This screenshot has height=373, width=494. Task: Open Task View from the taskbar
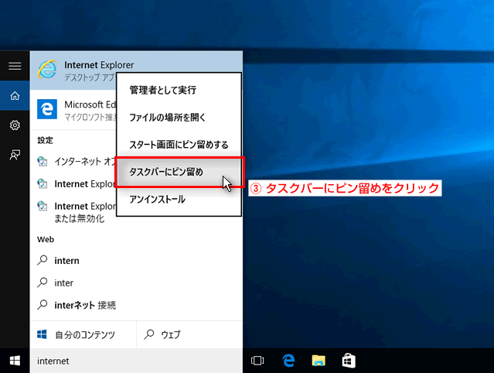257,361
